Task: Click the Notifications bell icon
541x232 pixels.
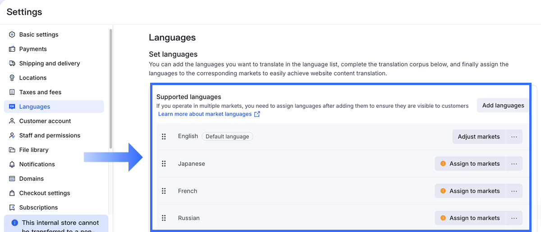Action: (x=12, y=164)
